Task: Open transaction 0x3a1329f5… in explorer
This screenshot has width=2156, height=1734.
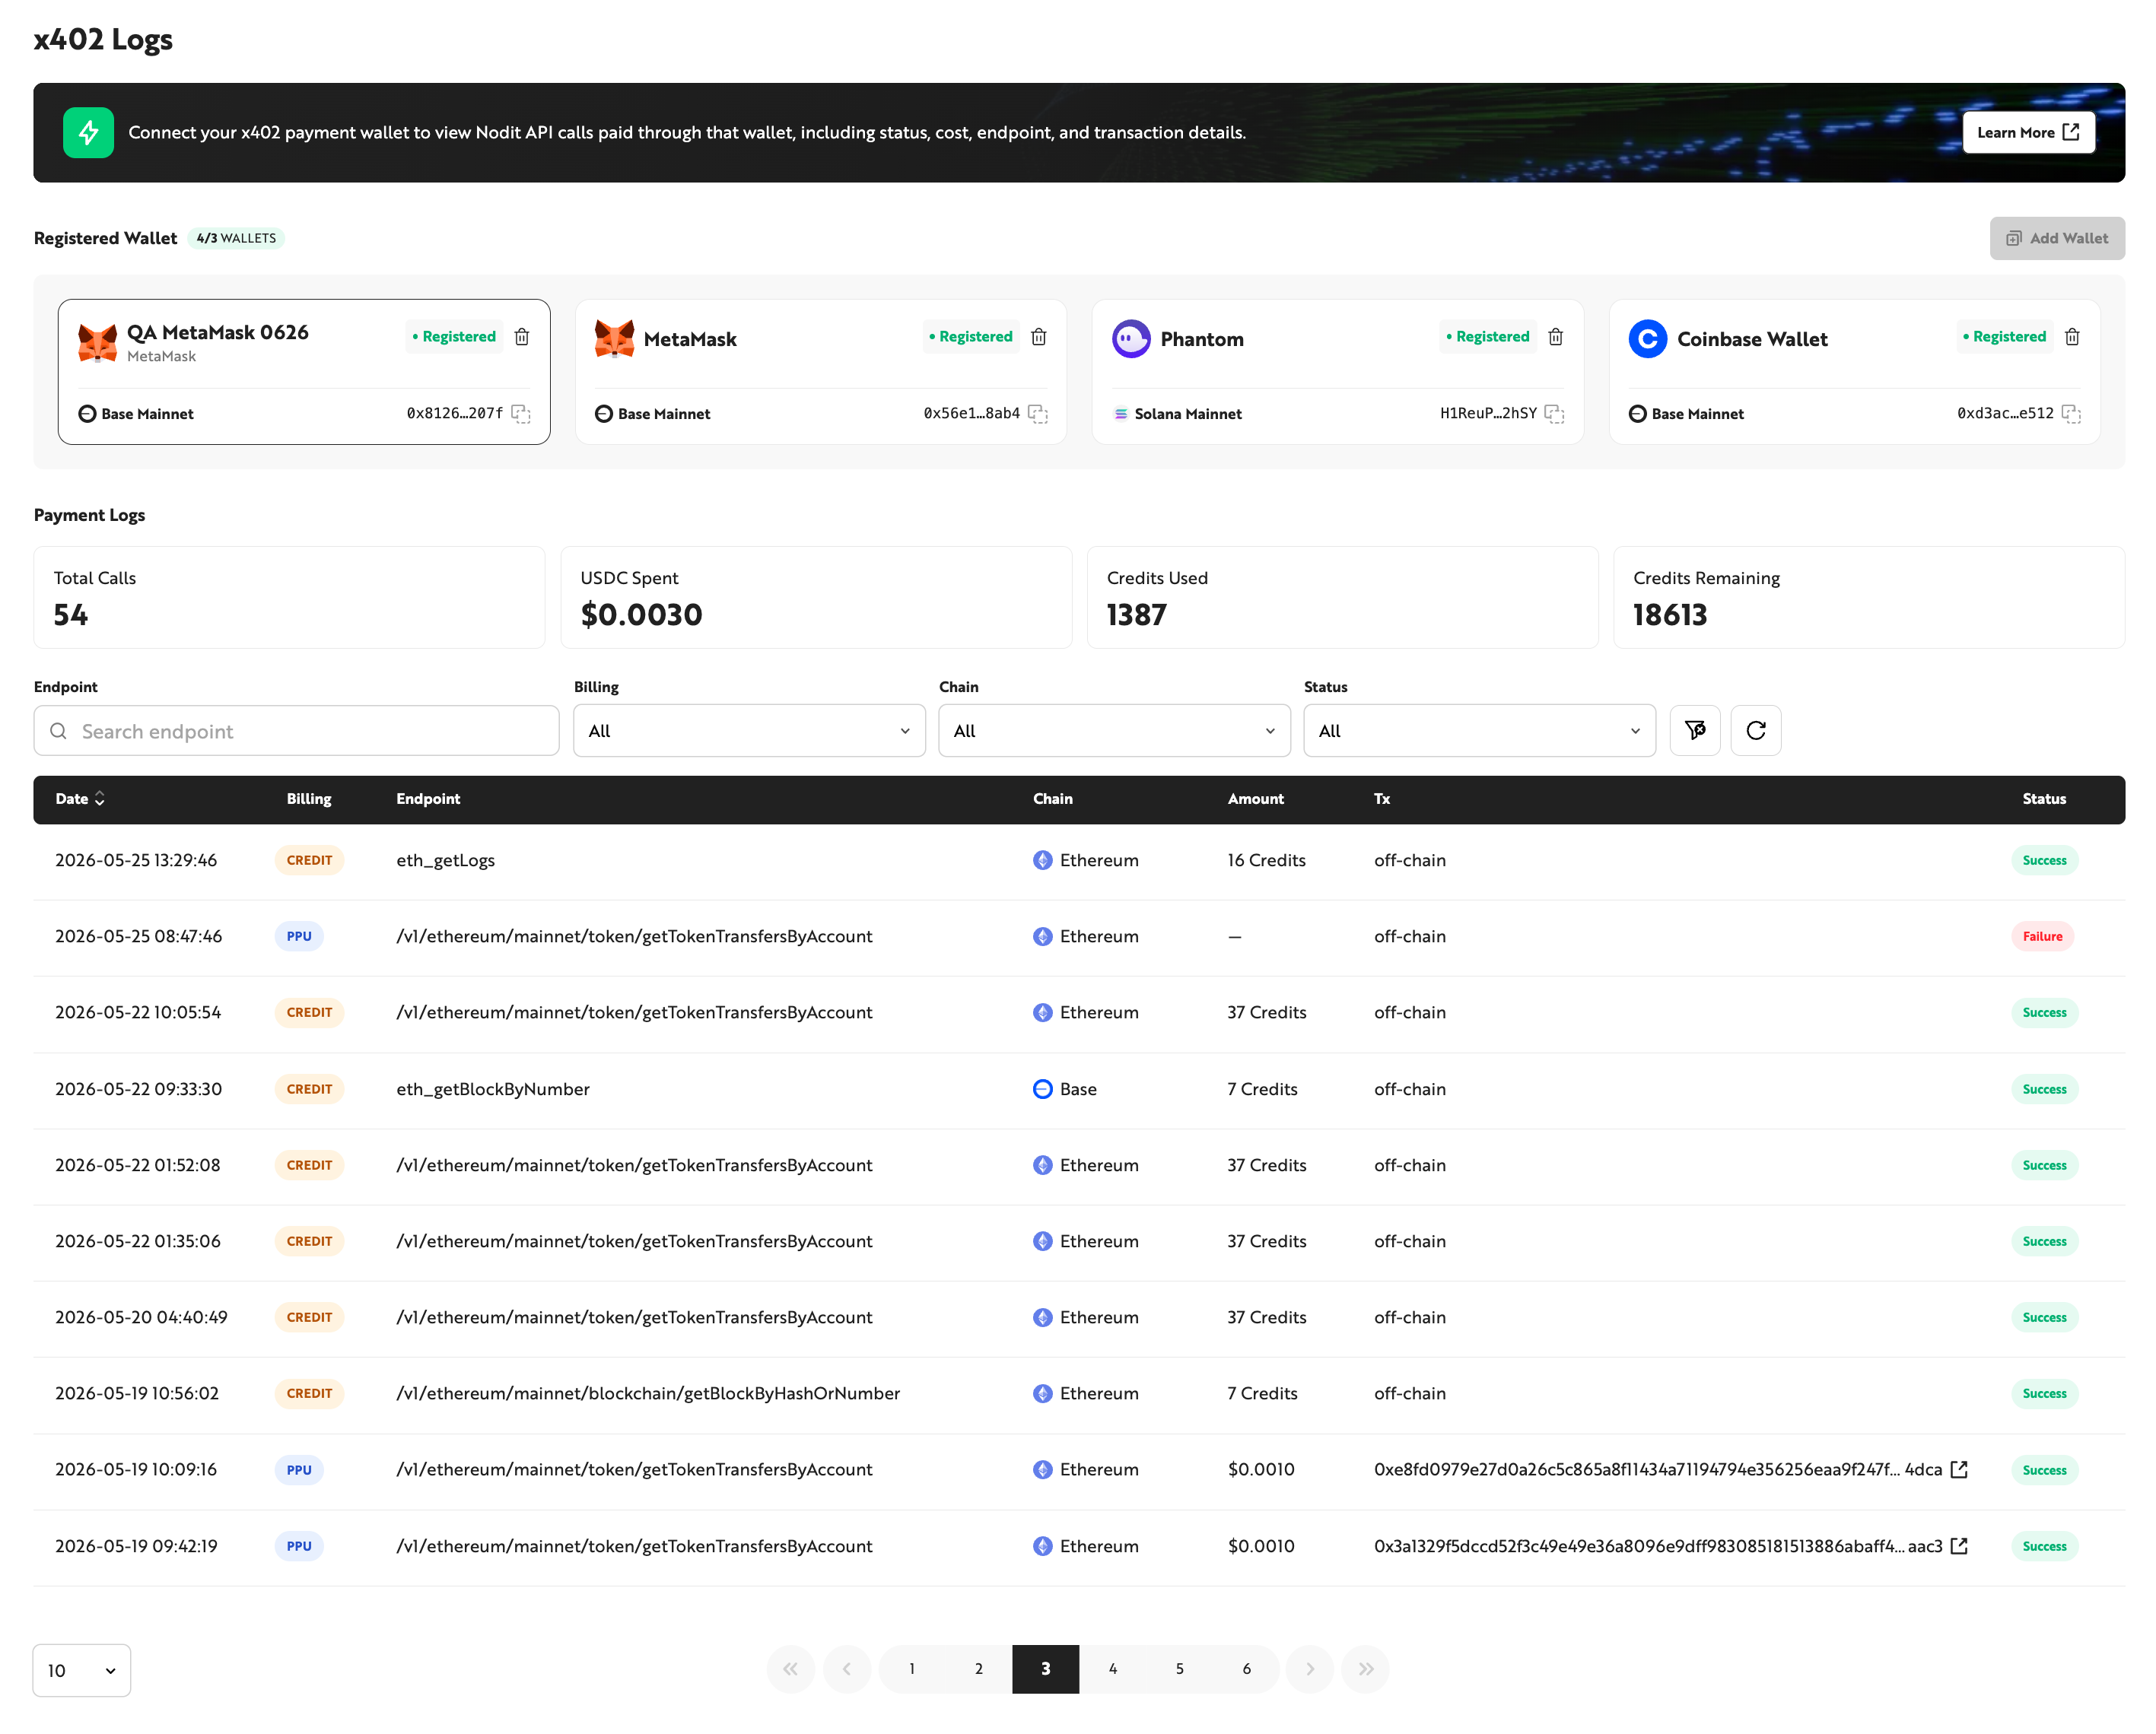Action: tap(1960, 1545)
